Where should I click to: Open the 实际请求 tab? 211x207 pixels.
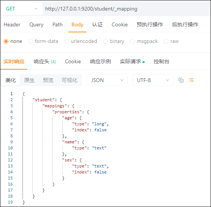pos(132,61)
